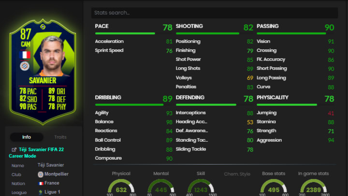Click the Finishing stat row

tap(215, 50)
